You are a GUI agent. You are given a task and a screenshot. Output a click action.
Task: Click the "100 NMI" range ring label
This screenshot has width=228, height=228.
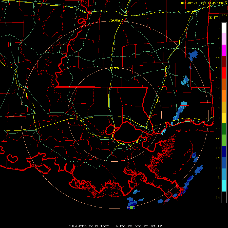115,21
